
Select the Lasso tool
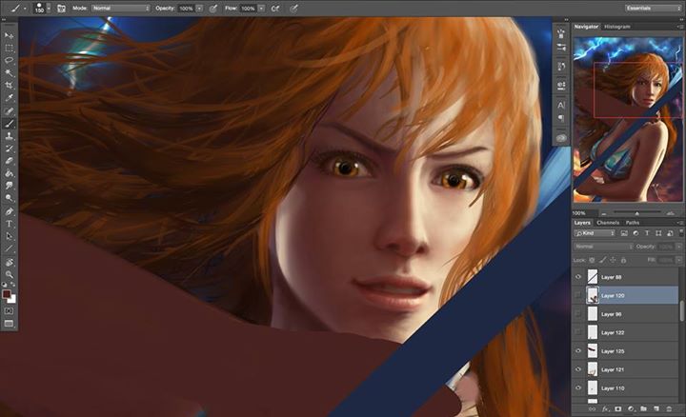point(10,59)
